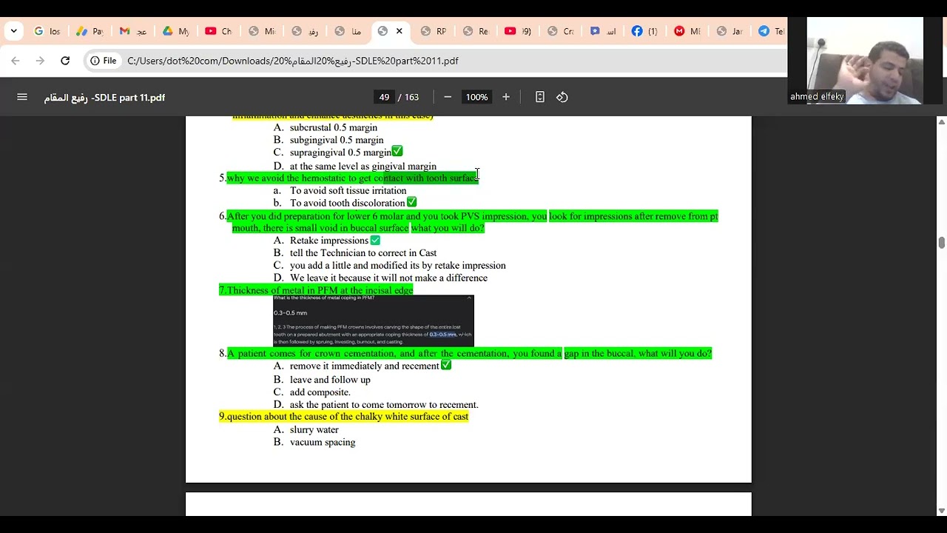Open the YouTube '9)' tab
The image size is (947, 533).
519,31
